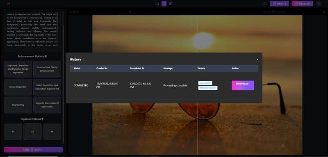This screenshot has width=328, height=157.
Task: Switch to side-by-side view
Action: click(x=171, y=4)
